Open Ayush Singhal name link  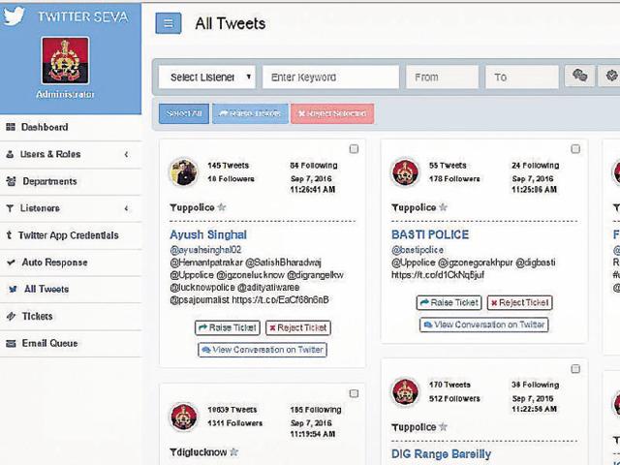[208, 234]
